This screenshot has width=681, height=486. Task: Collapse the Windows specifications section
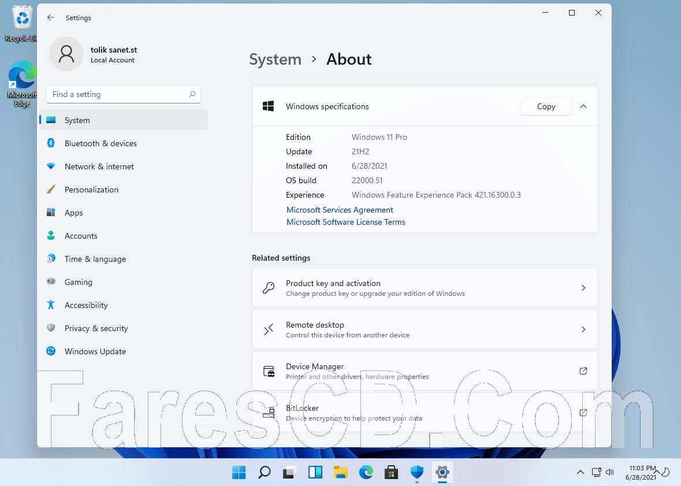(583, 106)
